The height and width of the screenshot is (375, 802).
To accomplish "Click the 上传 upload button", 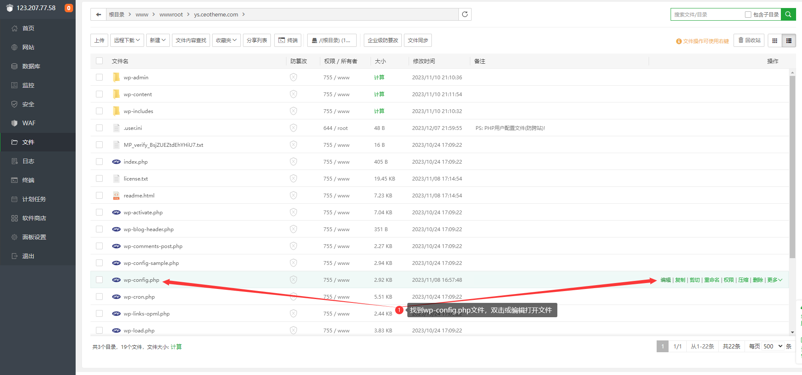I will [99, 40].
